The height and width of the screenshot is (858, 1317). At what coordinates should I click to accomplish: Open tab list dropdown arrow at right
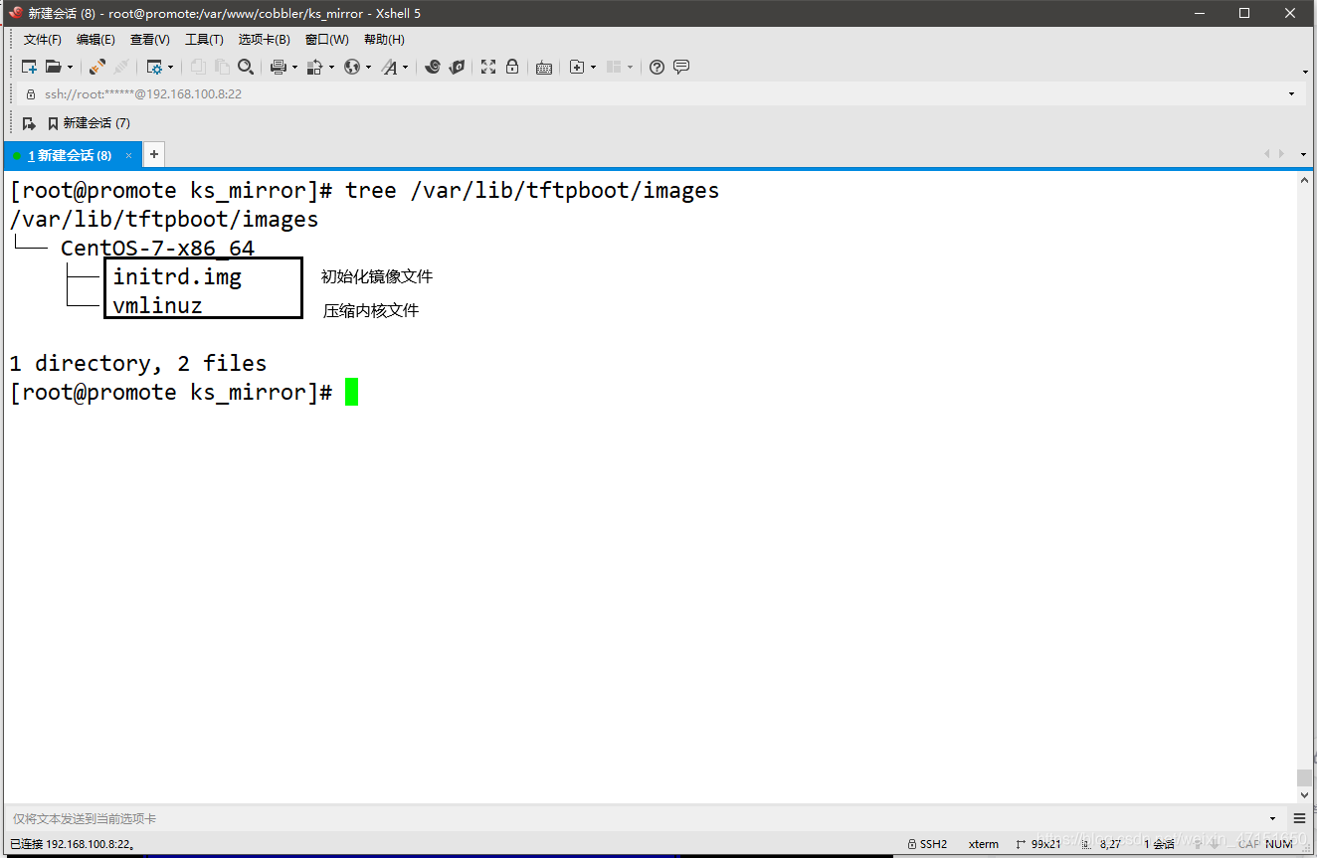1304,154
